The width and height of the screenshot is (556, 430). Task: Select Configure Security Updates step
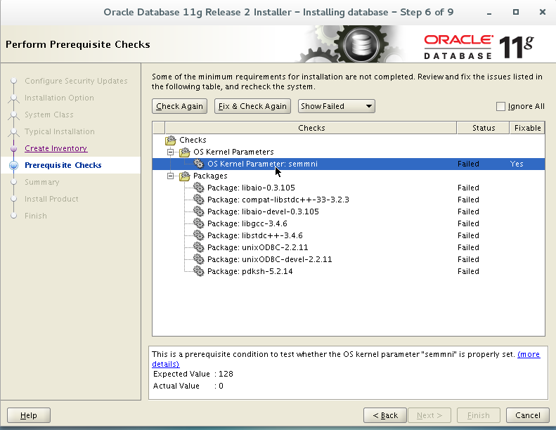coord(76,81)
